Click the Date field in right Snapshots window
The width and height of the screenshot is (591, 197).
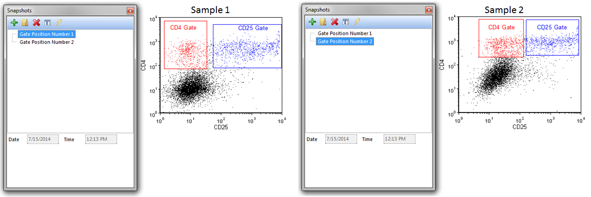341,139
